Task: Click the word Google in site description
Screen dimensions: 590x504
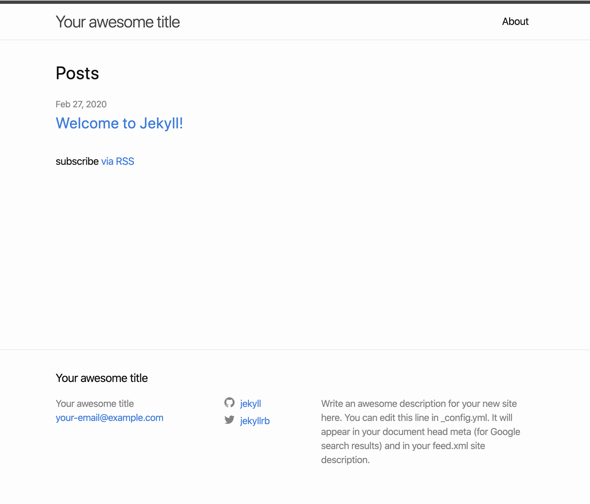Action: pos(505,432)
